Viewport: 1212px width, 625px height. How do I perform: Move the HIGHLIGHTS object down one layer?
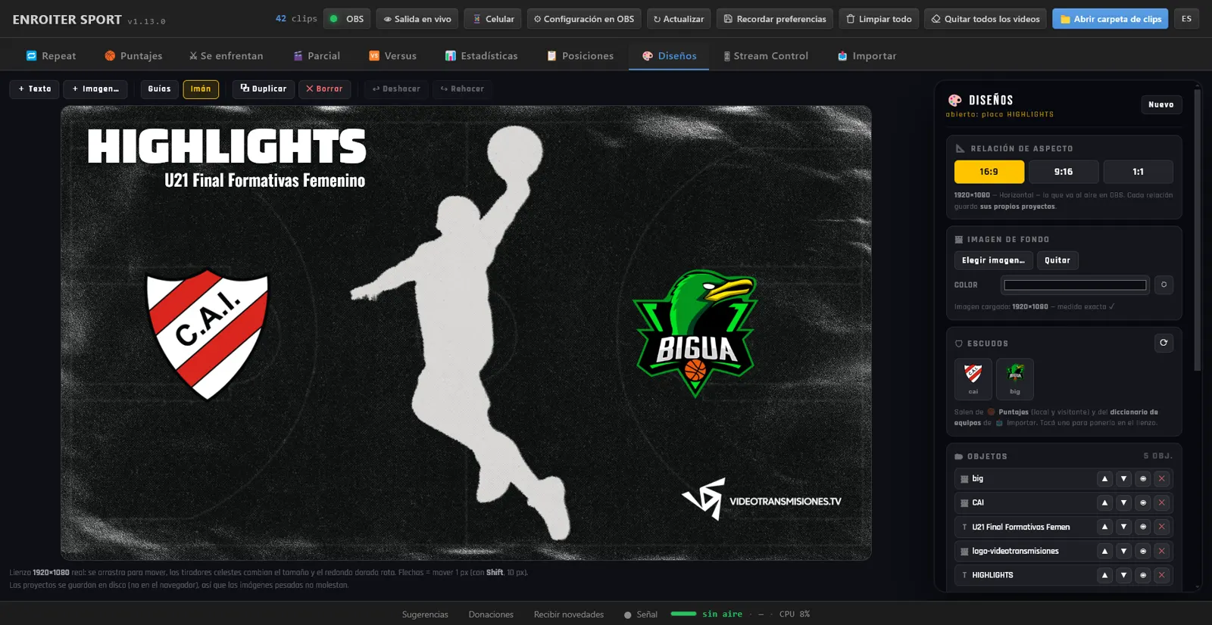coord(1123,576)
